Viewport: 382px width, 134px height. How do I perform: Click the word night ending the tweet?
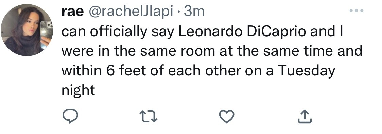click(x=78, y=91)
